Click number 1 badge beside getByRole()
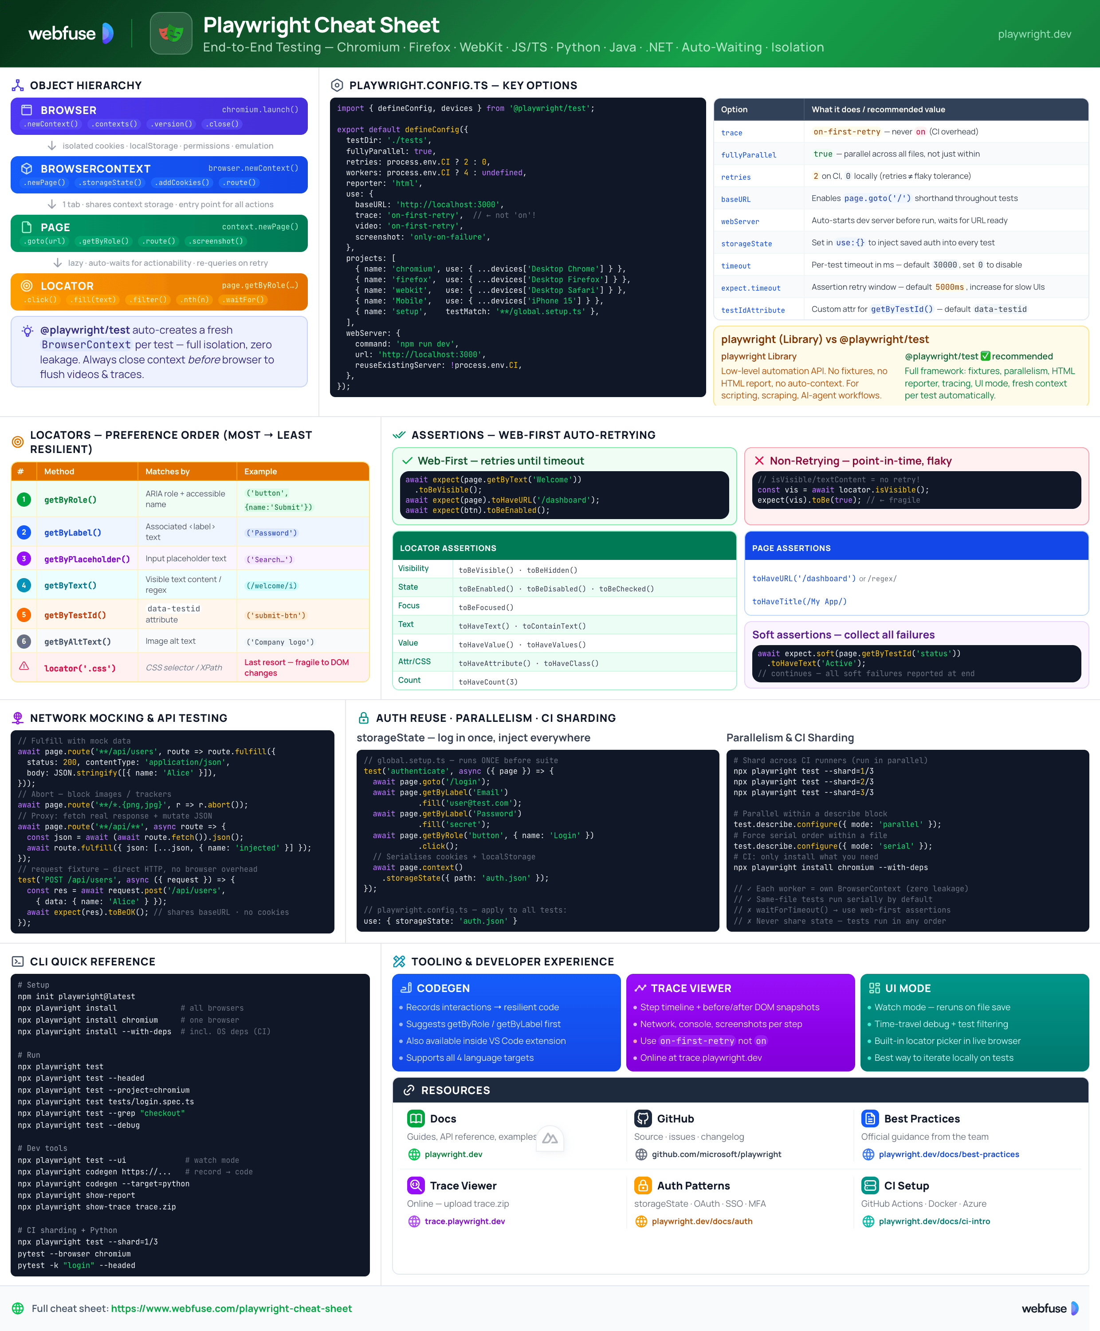The width and height of the screenshot is (1100, 1331). pos(24,500)
